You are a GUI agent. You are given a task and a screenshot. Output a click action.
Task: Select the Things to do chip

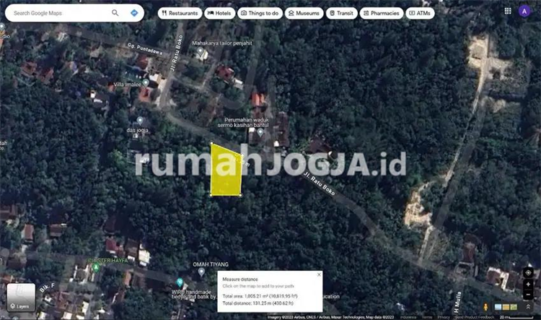(x=260, y=13)
